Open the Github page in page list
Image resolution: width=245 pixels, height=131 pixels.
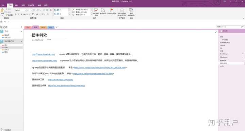point(223,45)
